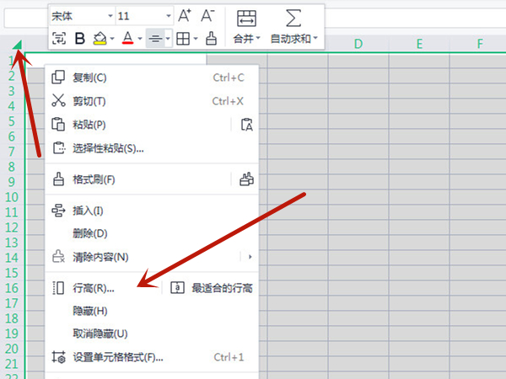Click the red font color letter A

point(127,38)
